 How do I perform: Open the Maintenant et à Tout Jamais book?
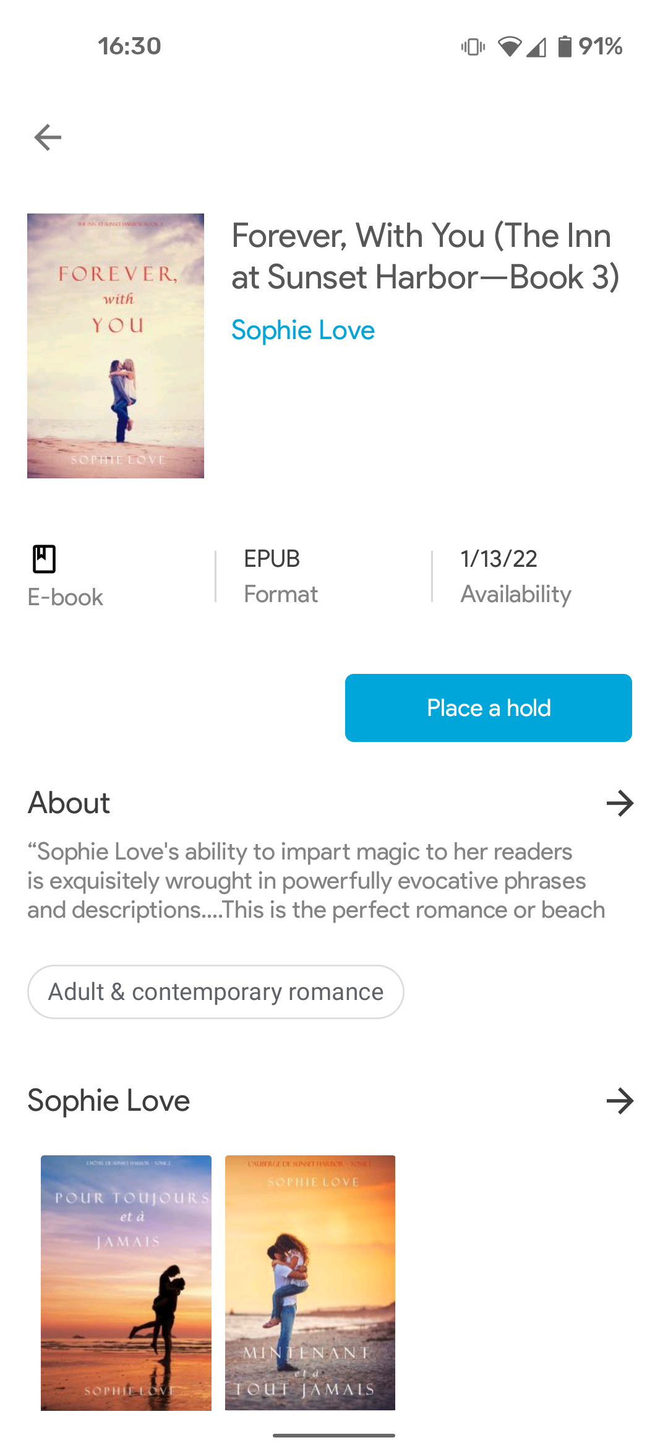310,1283
